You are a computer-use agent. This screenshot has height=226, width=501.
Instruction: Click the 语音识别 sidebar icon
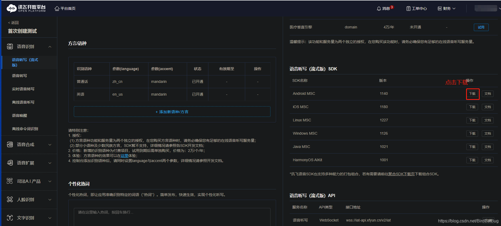[x=10, y=46]
